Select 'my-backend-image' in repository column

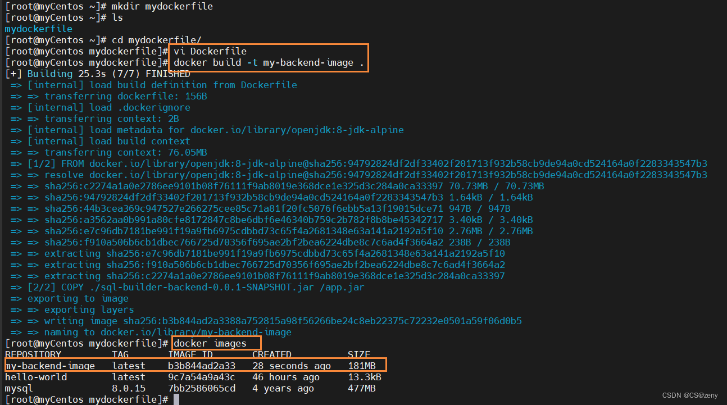pyautogui.click(x=49, y=366)
